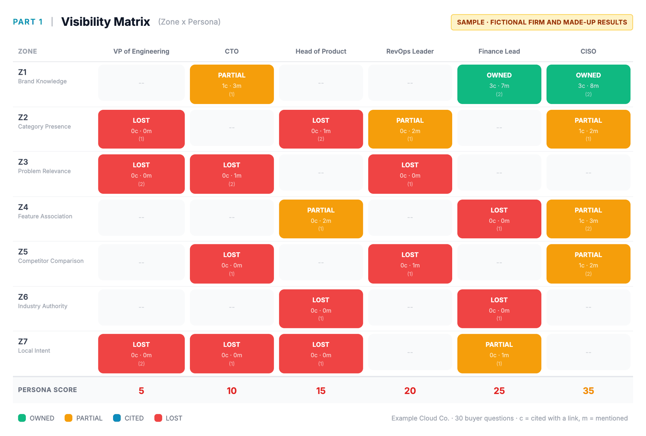This screenshot has height=436, width=646.
Task: Click the Z5 Competitor Comparison row label
Action: pos(51,256)
